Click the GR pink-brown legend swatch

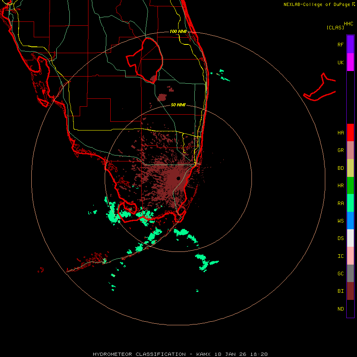coord(350,150)
